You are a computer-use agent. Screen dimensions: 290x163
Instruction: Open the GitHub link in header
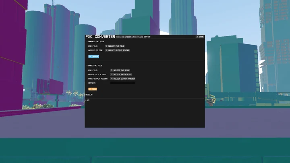[147, 37]
